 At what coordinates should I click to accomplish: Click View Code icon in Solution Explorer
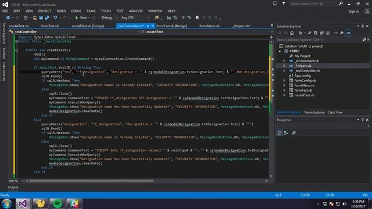tap(335, 33)
